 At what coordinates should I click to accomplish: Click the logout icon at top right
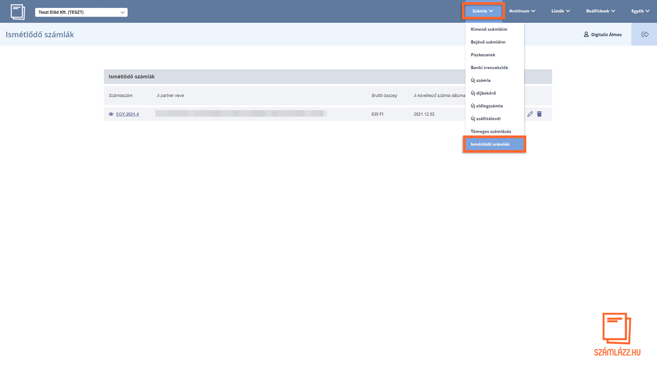644,35
